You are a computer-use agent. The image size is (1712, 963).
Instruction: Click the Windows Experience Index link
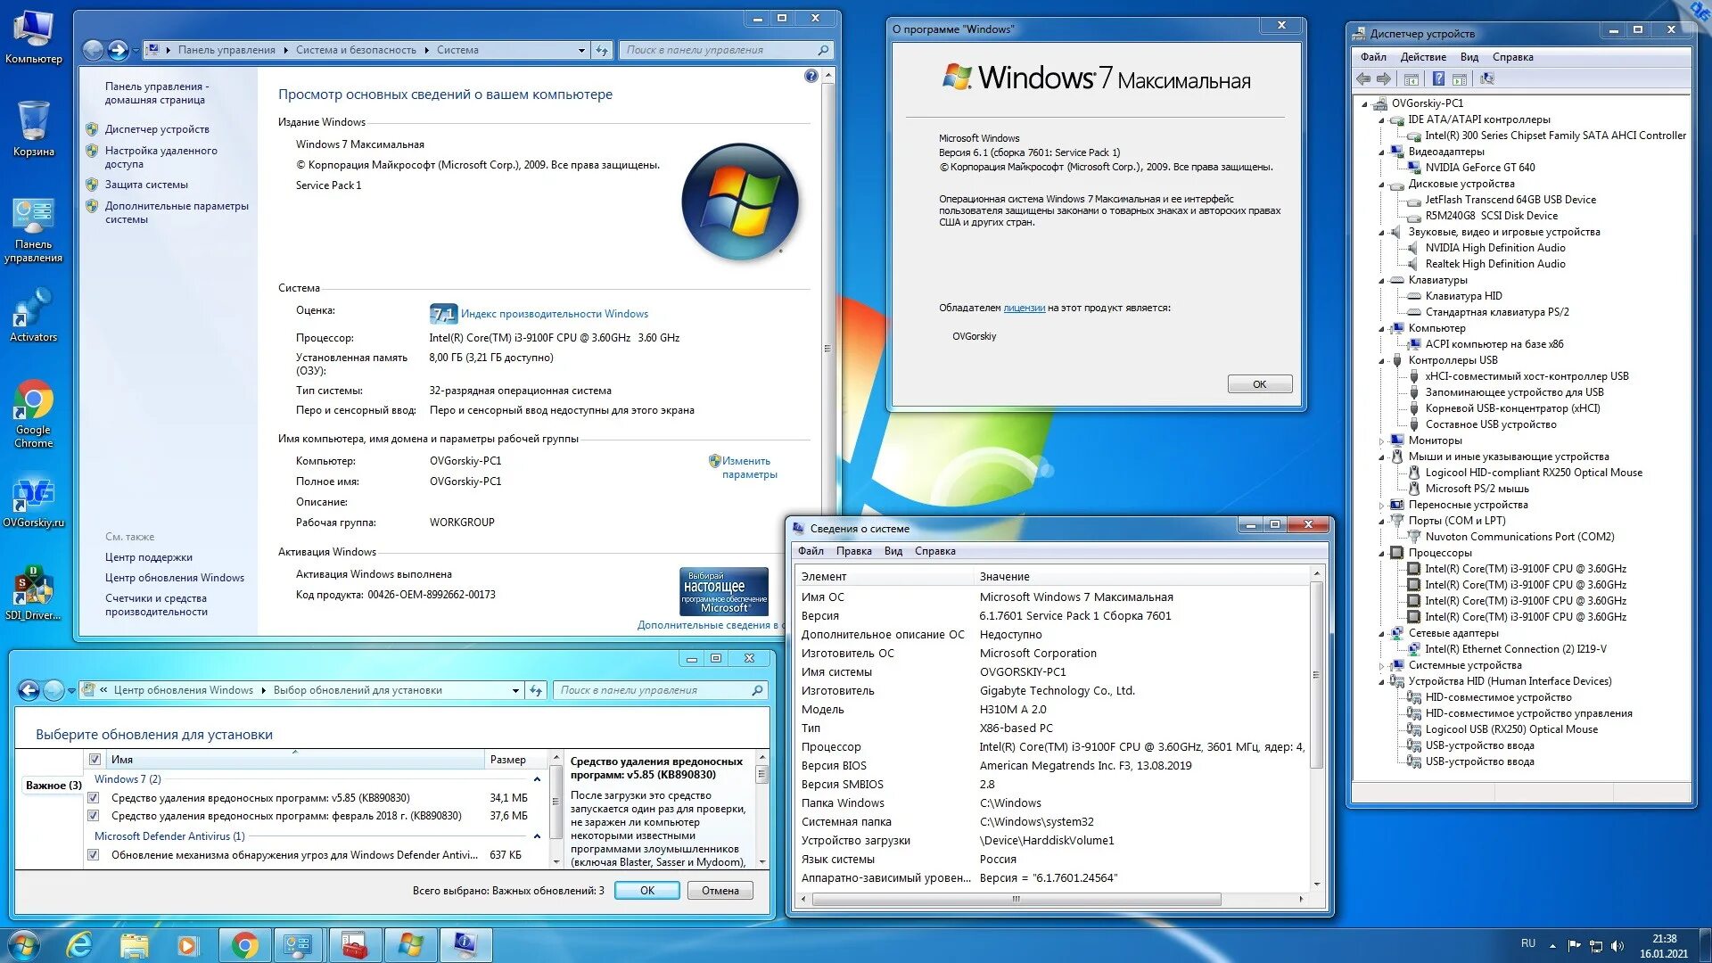coord(554,314)
